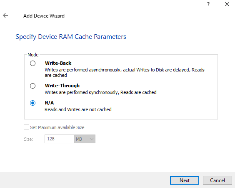235x188 pixels.
Task: Click the bold Write-Back label
Action: pos(58,63)
